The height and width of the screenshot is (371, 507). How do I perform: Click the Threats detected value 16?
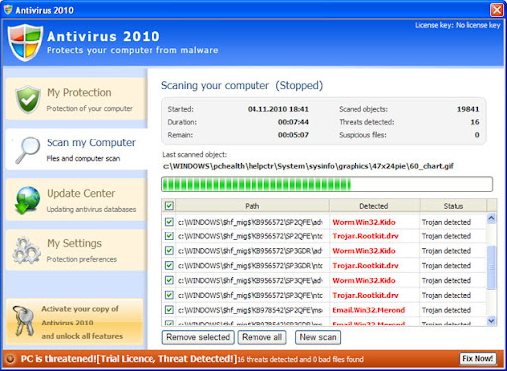(475, 122)
